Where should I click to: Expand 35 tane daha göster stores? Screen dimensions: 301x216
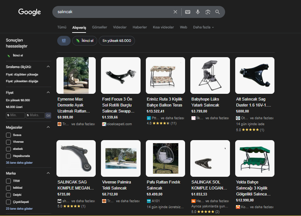(x=19, y=163)
